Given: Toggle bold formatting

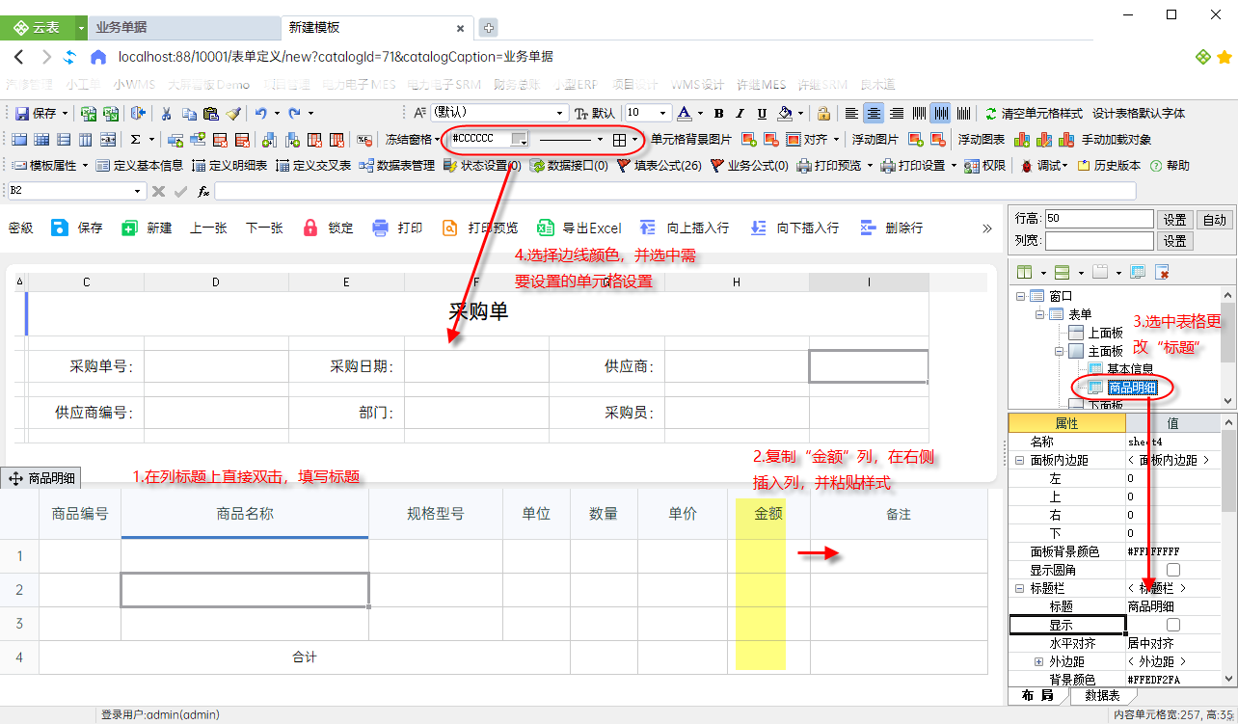Looking at the screenshot, I should 718,113.
